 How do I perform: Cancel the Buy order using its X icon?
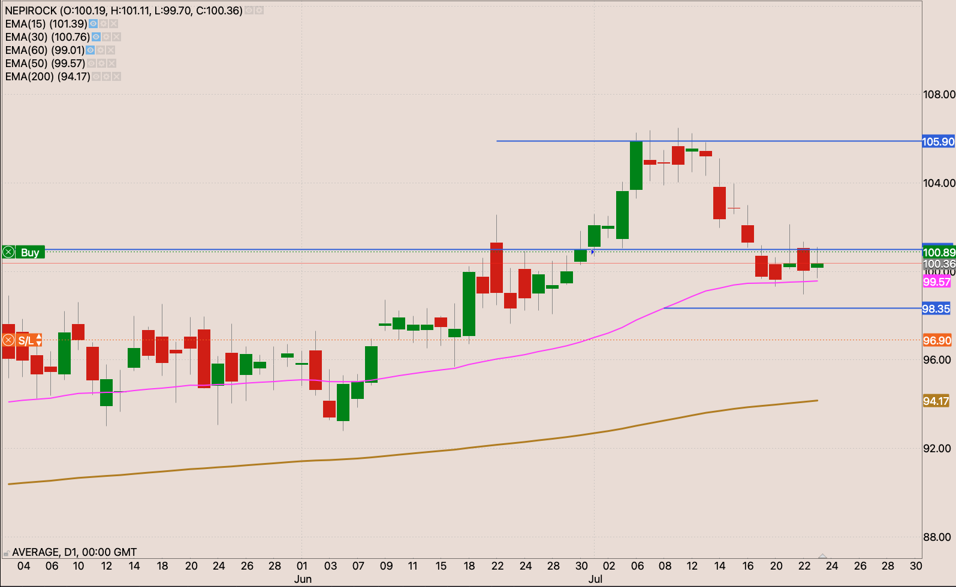click(8, 252)
